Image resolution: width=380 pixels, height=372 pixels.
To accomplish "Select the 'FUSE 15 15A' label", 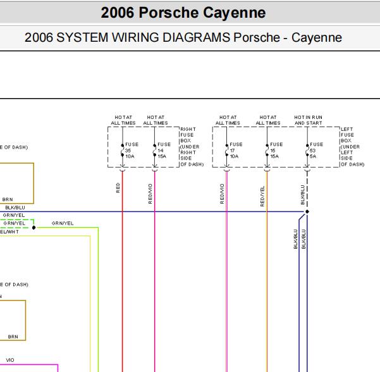I will (x=276, y=151).
